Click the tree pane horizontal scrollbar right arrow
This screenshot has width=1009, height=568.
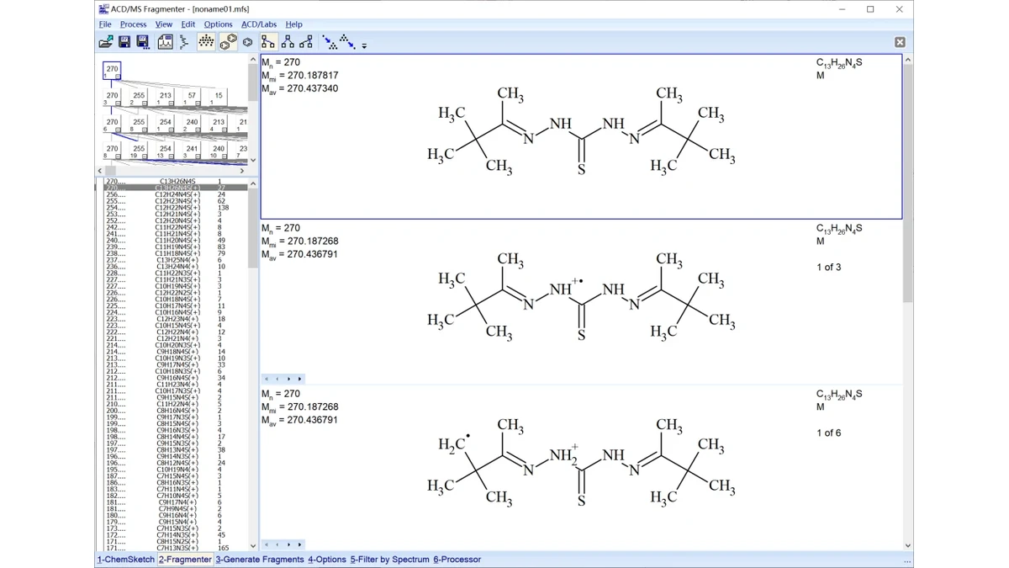(x=242, y=171)
